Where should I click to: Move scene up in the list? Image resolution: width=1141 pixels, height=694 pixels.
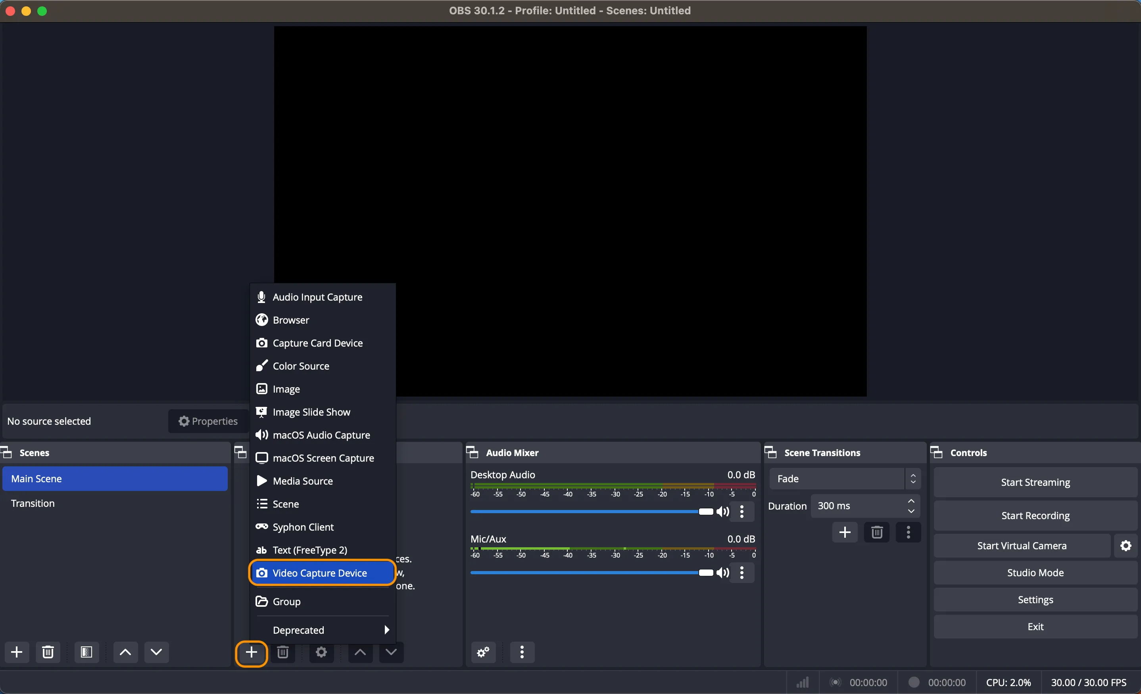coord(125,652)
